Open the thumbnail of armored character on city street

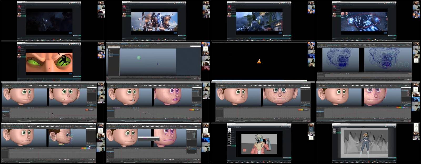[x=263, y=21]
